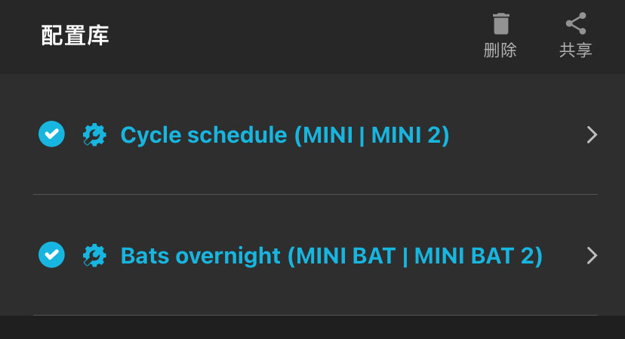Deselect the Bats overnight configuration checkbox
The image size is (625, 339).
51,255
